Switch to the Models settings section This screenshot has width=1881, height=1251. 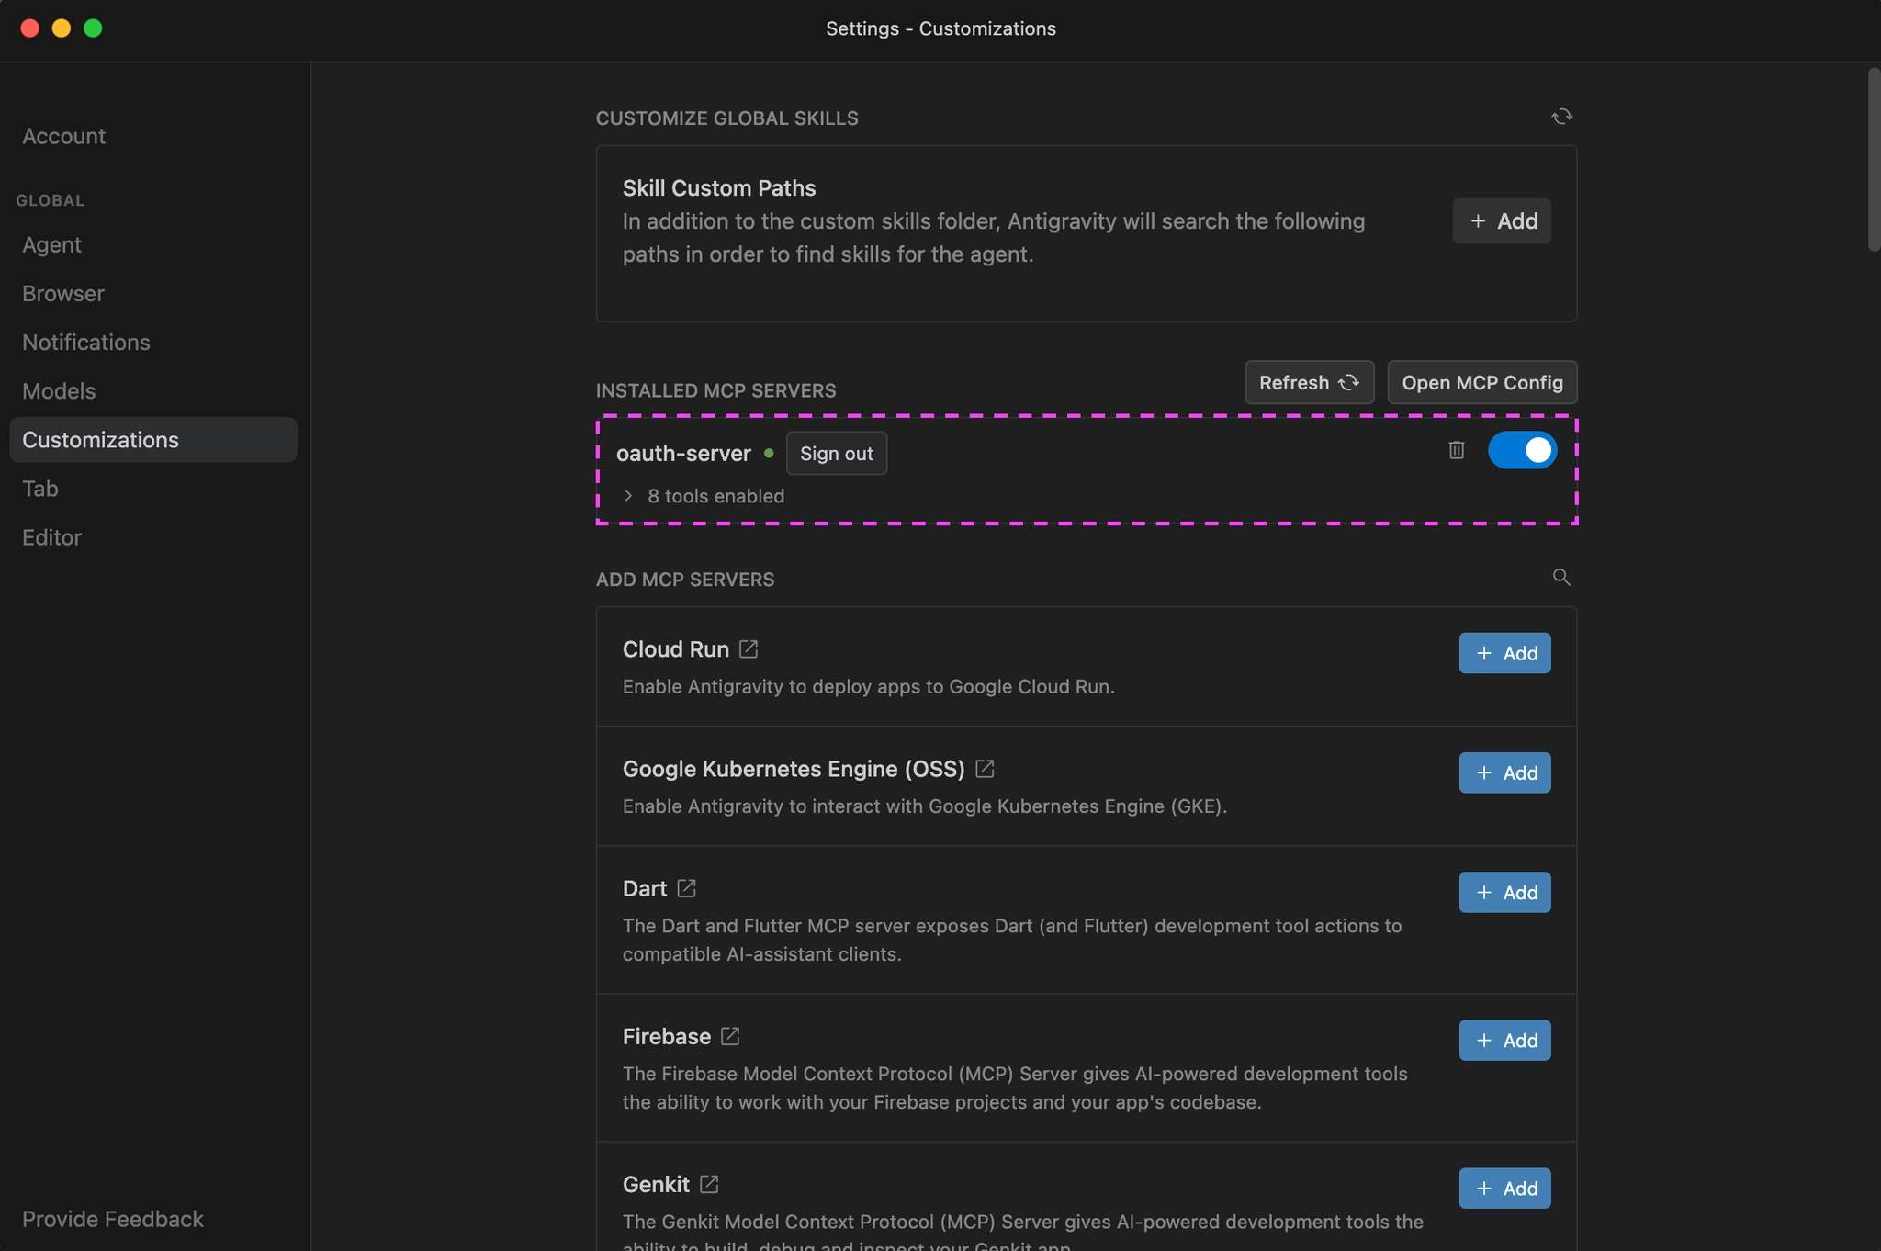[59, 391]
